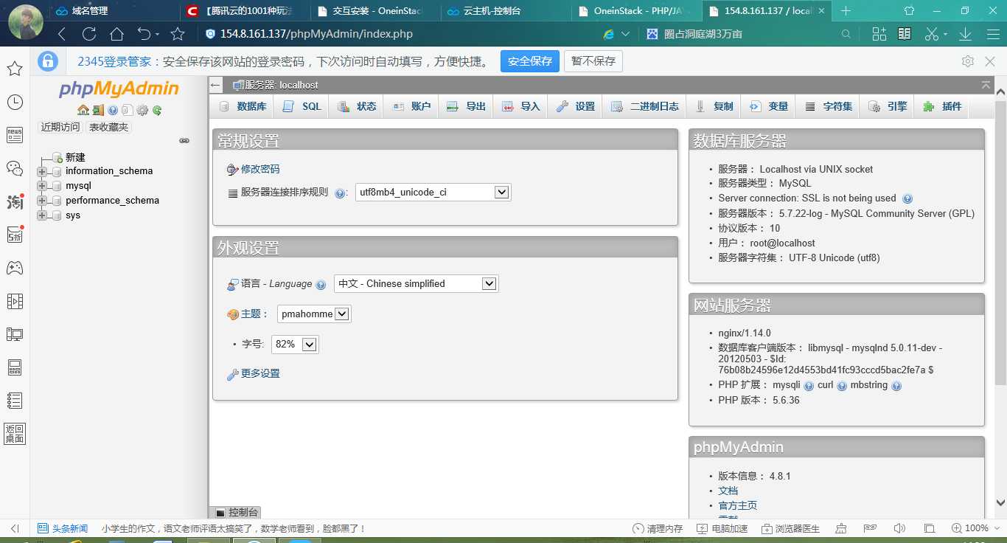
Task: Open the 服务器连接排序规则 collation dropdown
Action: click(433, 193)
